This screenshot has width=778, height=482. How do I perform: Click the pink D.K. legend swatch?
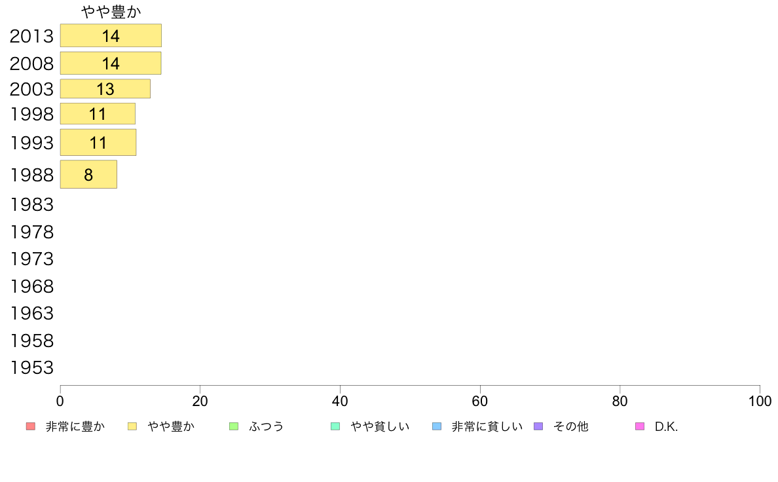point(640,426)
